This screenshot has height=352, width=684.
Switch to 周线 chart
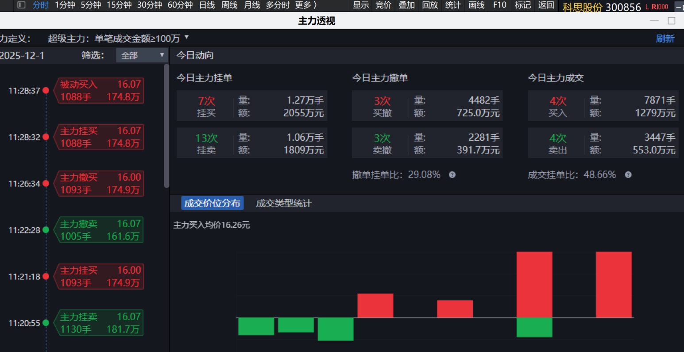coord(229,5)
